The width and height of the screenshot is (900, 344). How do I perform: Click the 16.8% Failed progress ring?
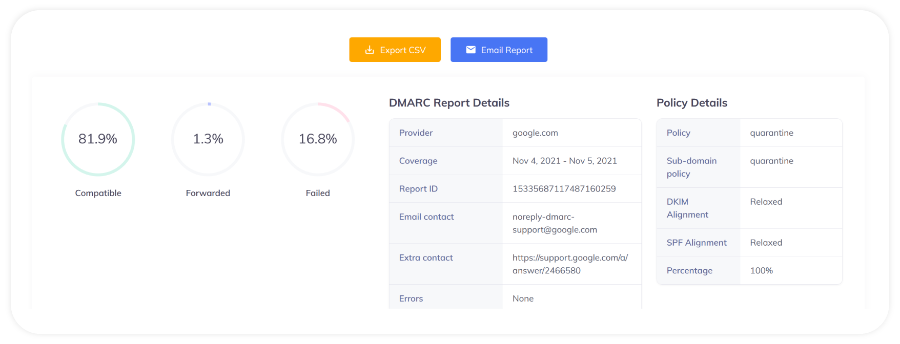click(318, 139)
